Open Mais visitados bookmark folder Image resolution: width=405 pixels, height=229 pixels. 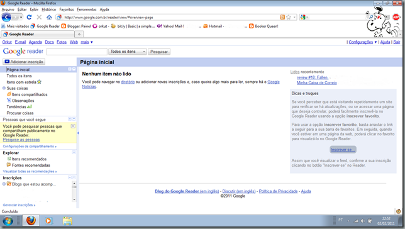15,26
